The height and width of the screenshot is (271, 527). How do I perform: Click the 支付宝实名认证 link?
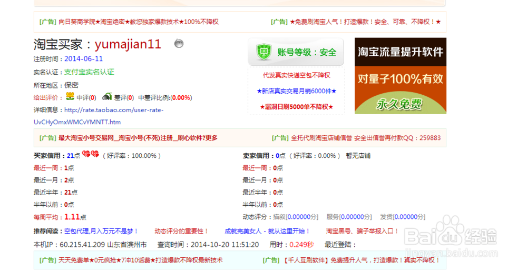[x=89, y=72]
